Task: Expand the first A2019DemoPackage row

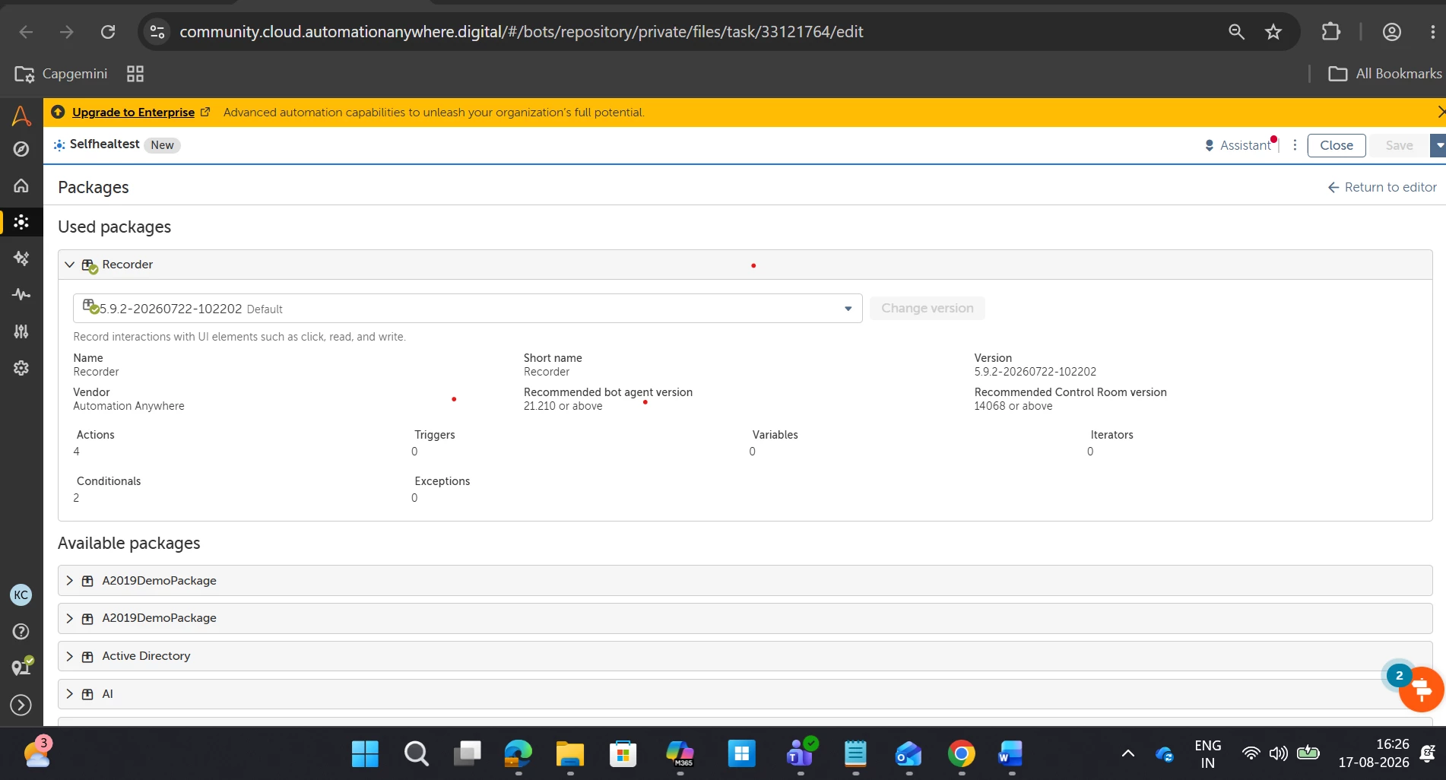Action: point(70,581)
